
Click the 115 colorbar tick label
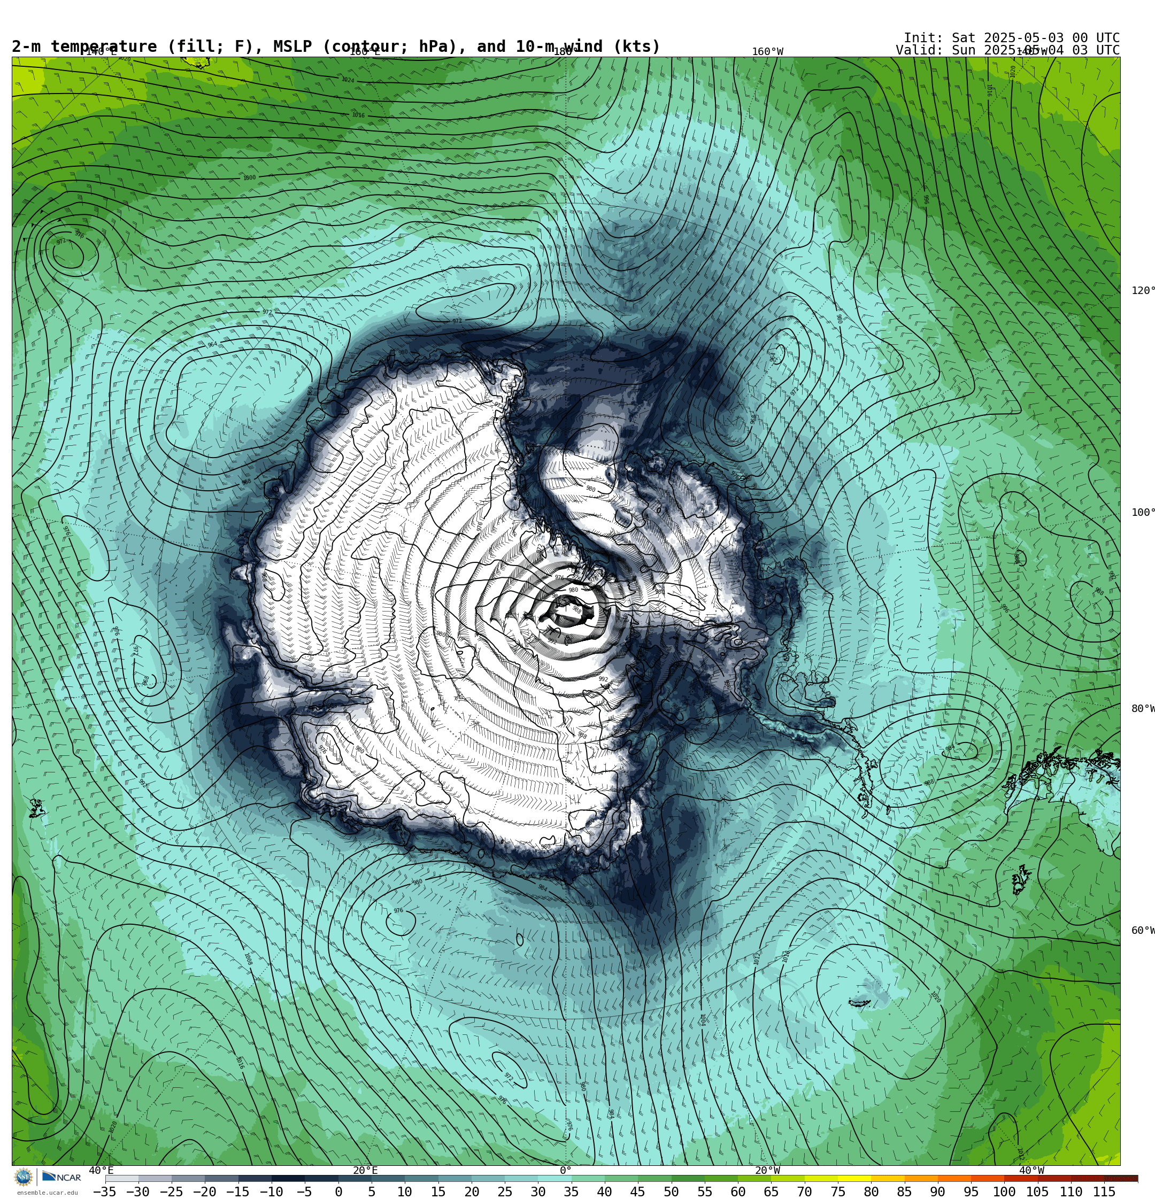[x=1104, y=1192]
